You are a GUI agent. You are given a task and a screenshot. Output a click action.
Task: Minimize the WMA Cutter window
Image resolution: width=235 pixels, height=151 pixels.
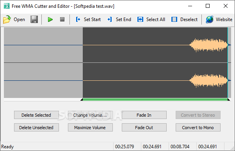tap(190, 6)
